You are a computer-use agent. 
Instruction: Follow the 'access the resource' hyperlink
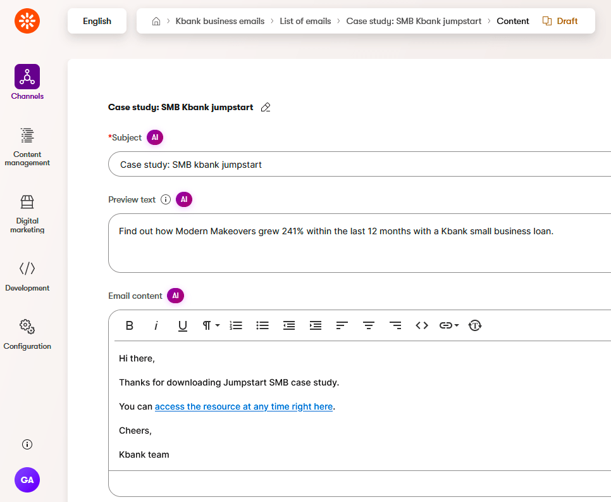[244, 406]
